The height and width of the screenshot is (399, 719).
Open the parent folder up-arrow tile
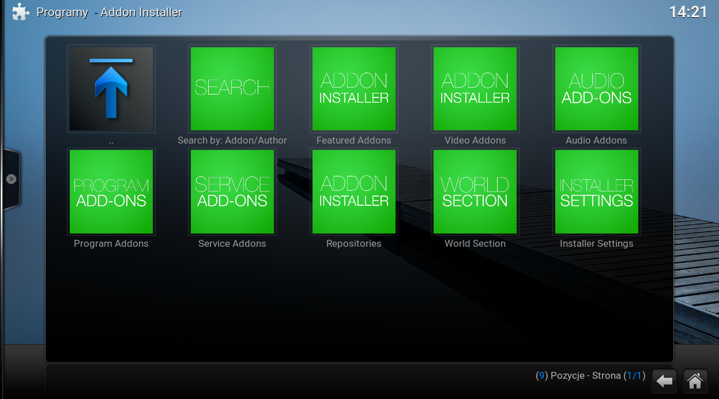pos(111,89)
